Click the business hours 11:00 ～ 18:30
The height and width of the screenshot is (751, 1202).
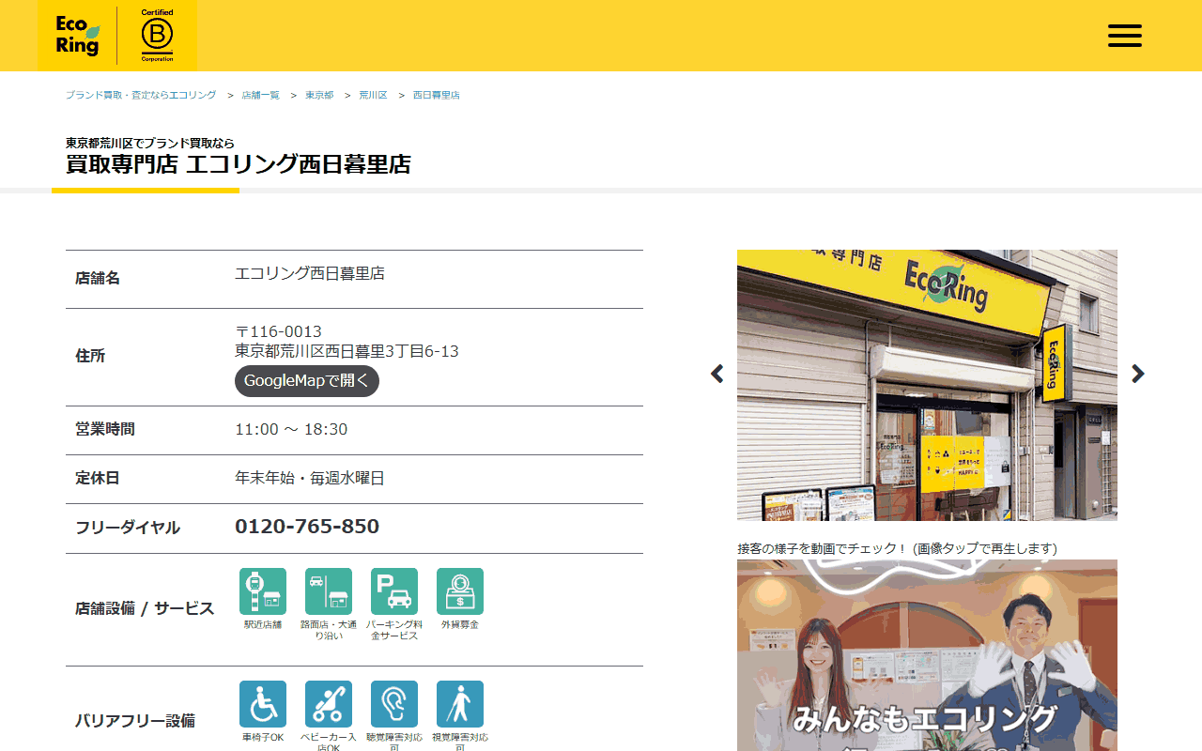[x=291, y=429]
